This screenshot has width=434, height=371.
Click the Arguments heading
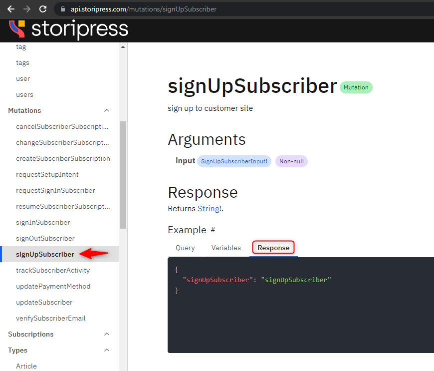(x=207, y=139)
